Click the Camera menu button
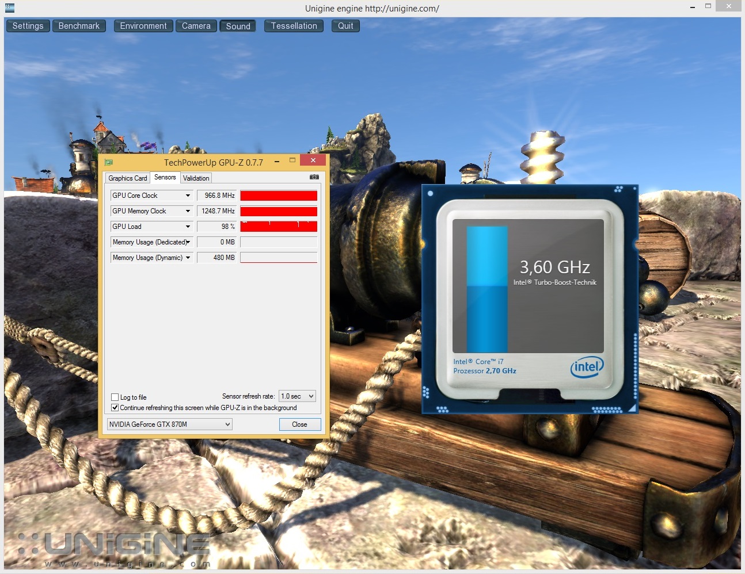 [196, 26]
